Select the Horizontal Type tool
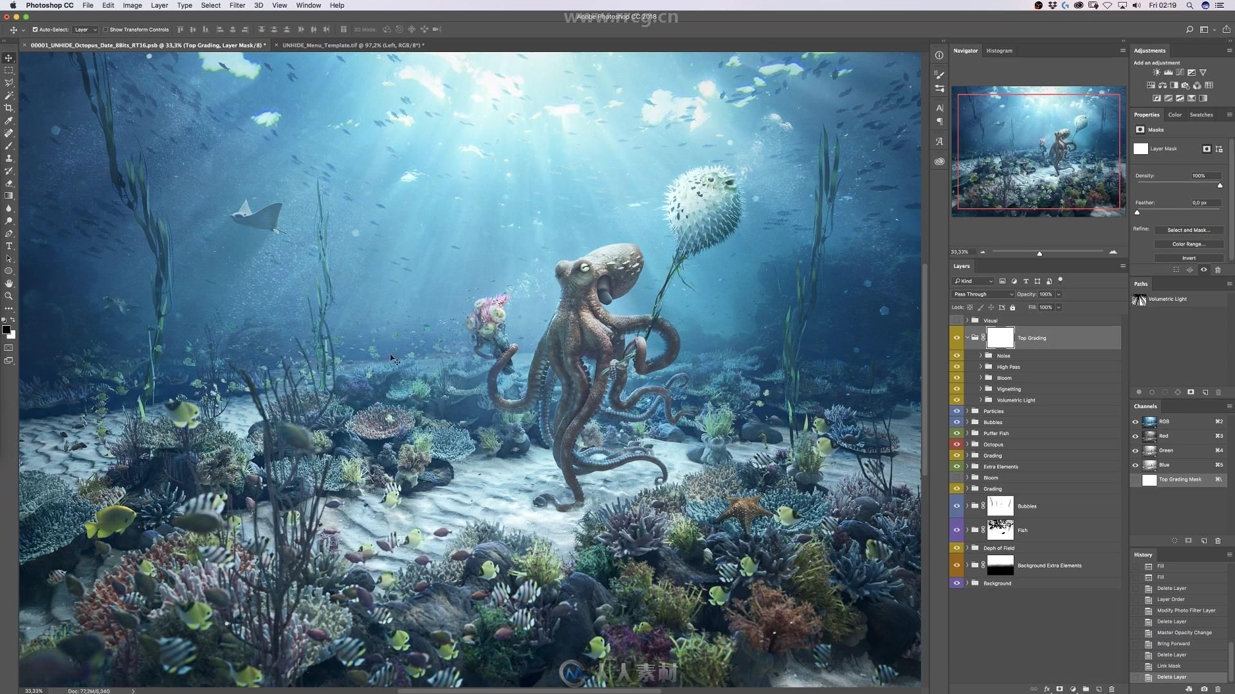 pyautogui.click(x=9, y=246)
